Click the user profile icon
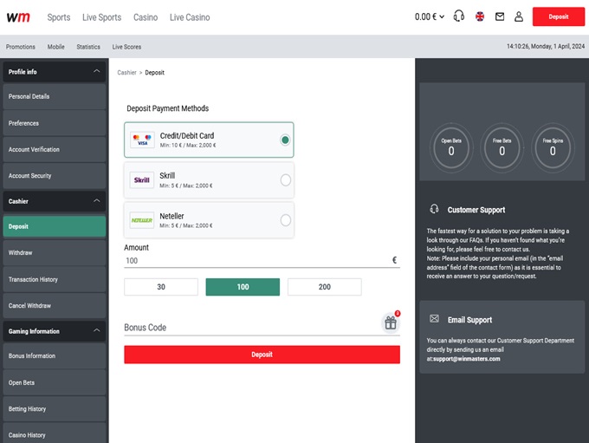This screenshot has height=443, width=589. tap(519, 16)
